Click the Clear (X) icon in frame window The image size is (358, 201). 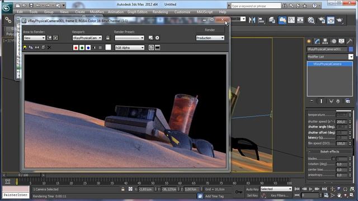tap(49, 47)
